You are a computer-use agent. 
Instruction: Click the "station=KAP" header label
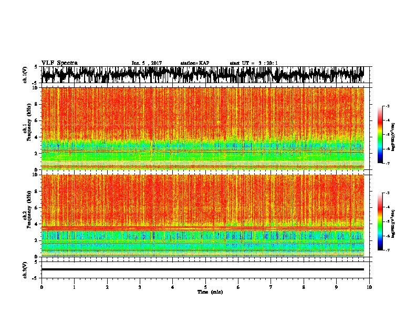tap(195, 63)
